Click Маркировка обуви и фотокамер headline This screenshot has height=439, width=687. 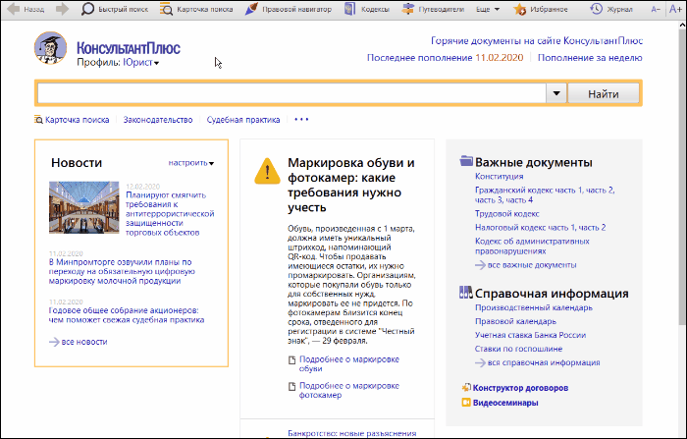tap(351, 185)
